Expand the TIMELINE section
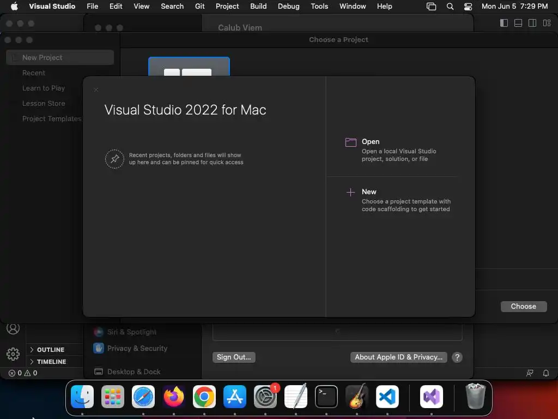Viewport: 558px width, 419px height. point(48,362)
